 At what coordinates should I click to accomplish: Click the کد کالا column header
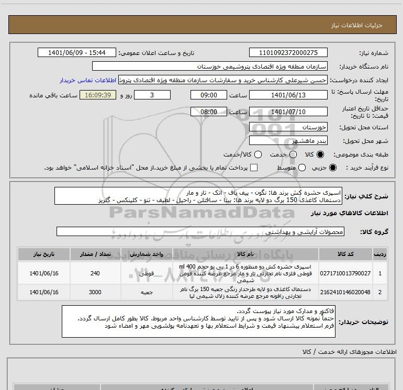point(345,254)
